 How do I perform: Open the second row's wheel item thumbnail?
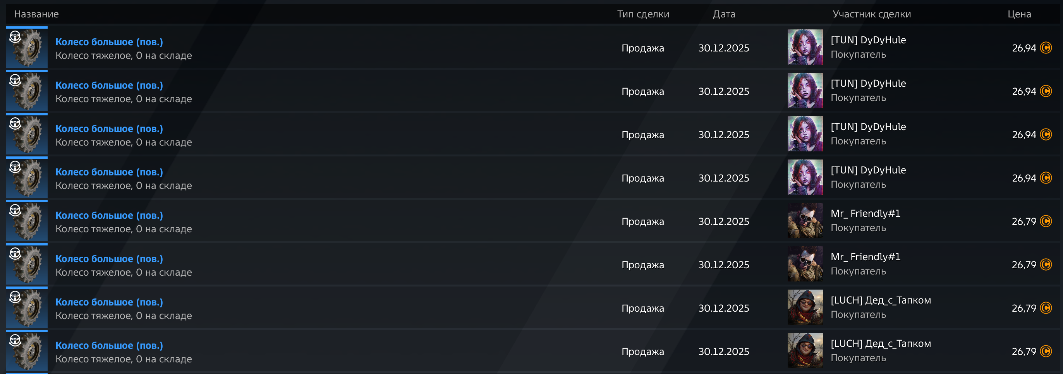pyautogui.click(x=27, y=91)
